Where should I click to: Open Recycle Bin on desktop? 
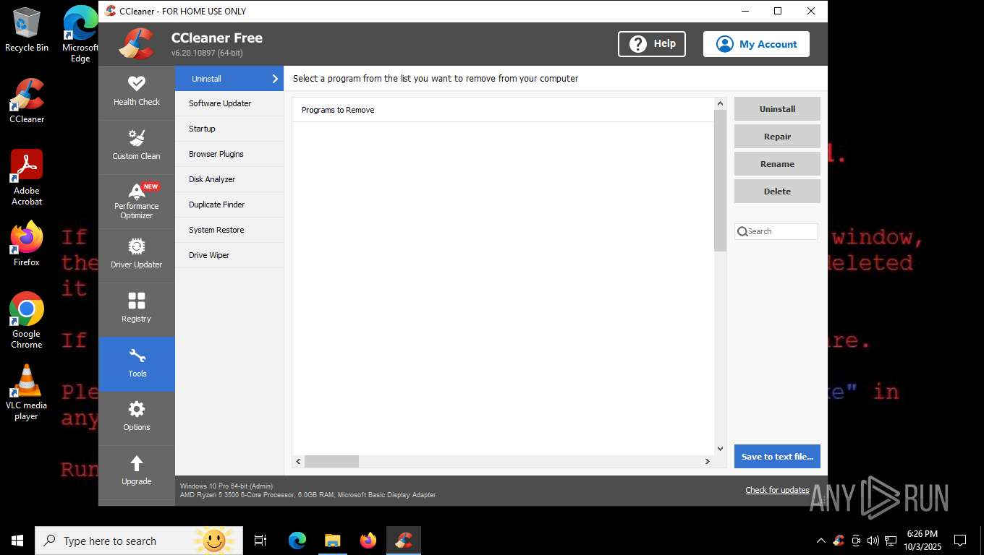click(27, 30)
